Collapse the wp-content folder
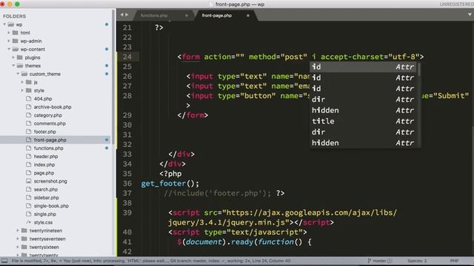This screenshot has width=474, height=266. tap(9, 49)
